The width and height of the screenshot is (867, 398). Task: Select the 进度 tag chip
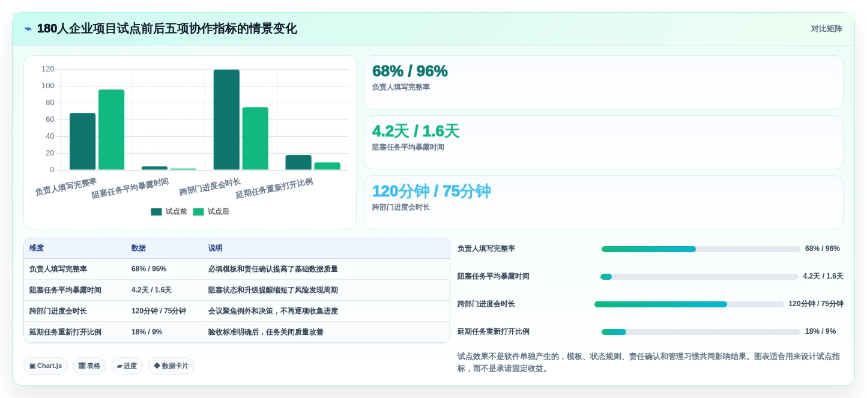127,366
